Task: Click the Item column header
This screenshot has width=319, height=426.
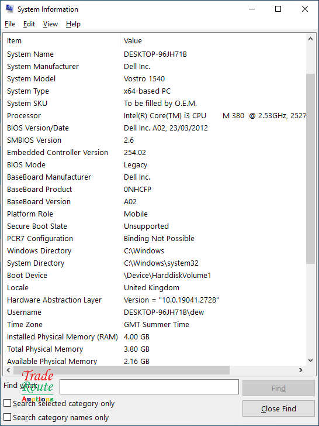Action: click(x=61, y=41)
